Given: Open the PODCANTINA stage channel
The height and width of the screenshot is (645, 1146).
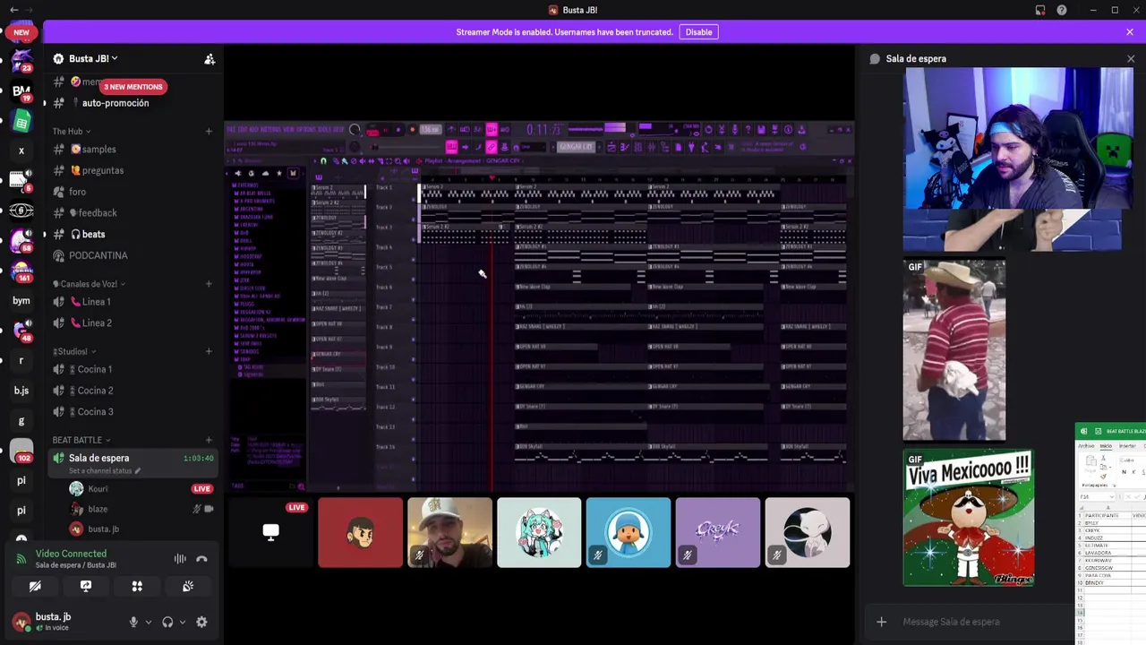Looking at the screenshot, I should pyautogui.click(x=133, y=255).
